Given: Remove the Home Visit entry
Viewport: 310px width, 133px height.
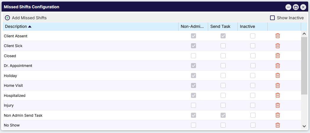Looking at the screenshot, I should tap(277, 85).
